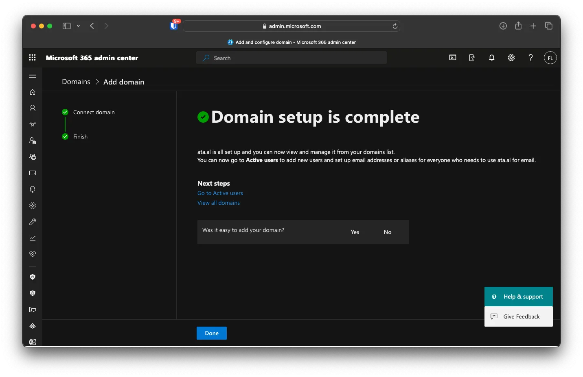This screenshot has width=583, height=377.
Task: Open the Endpoint Manager devices sidebar icon
Action: [33, 310]
